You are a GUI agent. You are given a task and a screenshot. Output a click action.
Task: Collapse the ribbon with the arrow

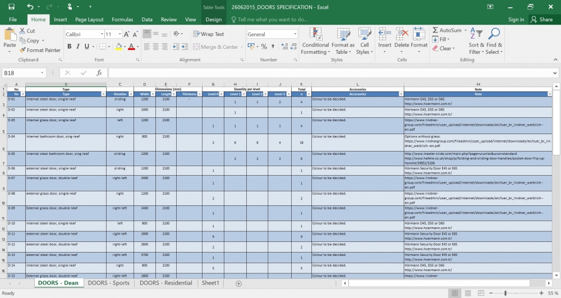tap(555, 59)
